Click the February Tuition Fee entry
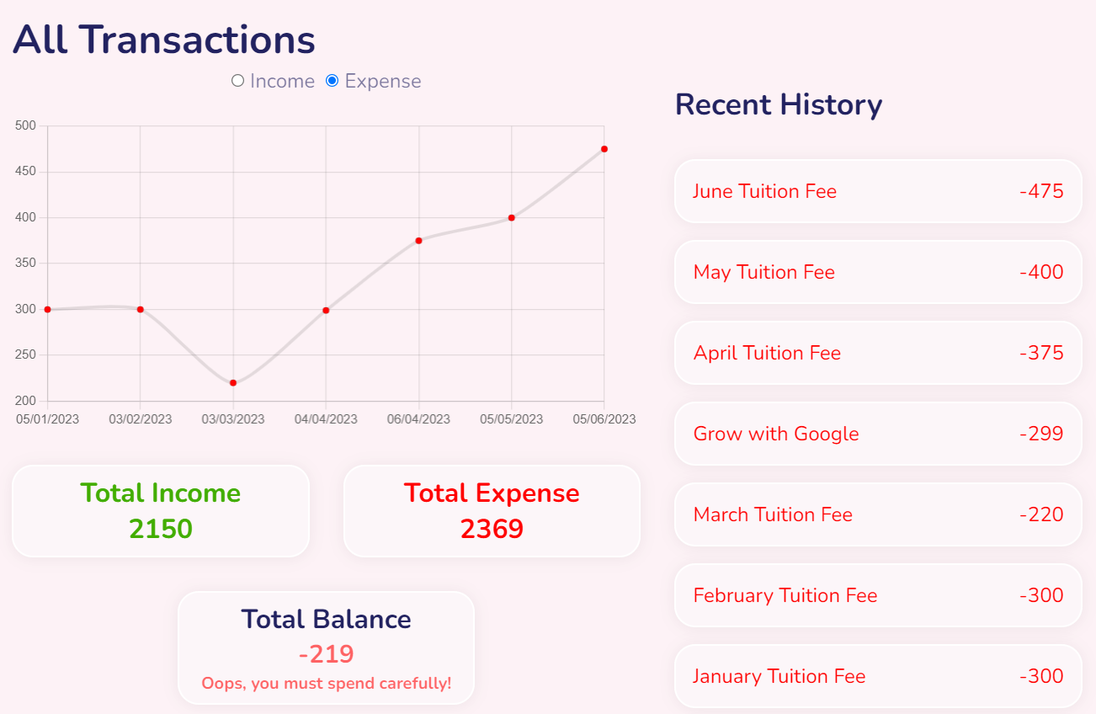The height and width of the screenshot is (714, 1096). [x=878, y=595]
